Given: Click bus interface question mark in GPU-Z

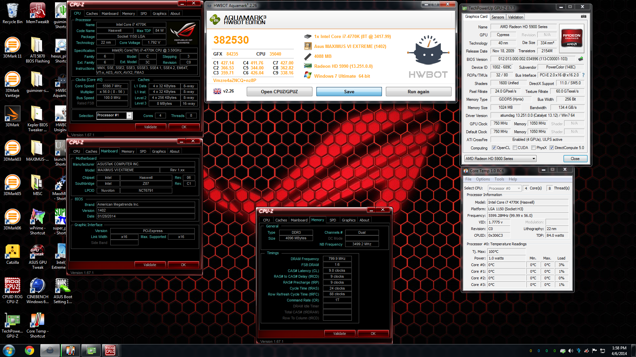Looking at the screenshot, I should click(583, 75).
